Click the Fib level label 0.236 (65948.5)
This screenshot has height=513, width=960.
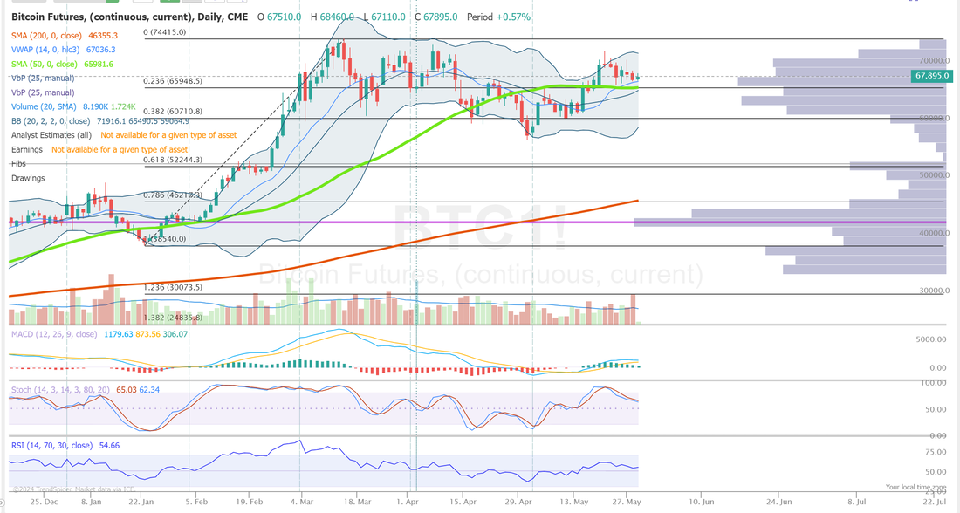point(173,81)
